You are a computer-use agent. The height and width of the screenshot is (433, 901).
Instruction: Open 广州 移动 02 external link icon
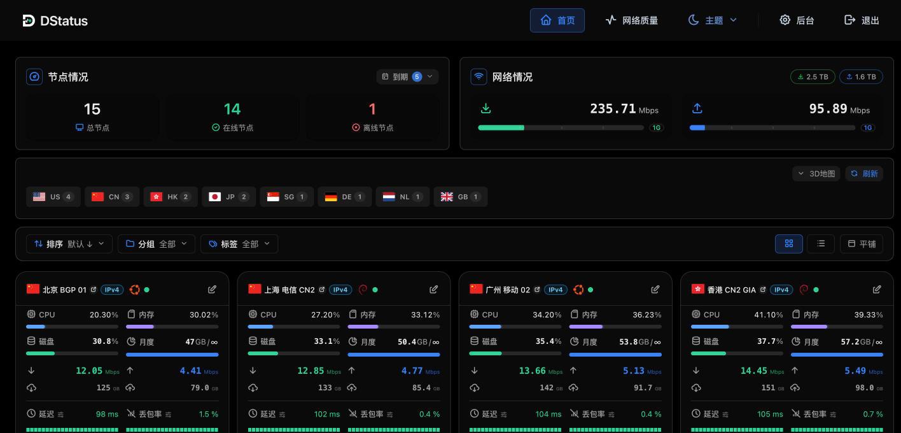tap(537, 289)
